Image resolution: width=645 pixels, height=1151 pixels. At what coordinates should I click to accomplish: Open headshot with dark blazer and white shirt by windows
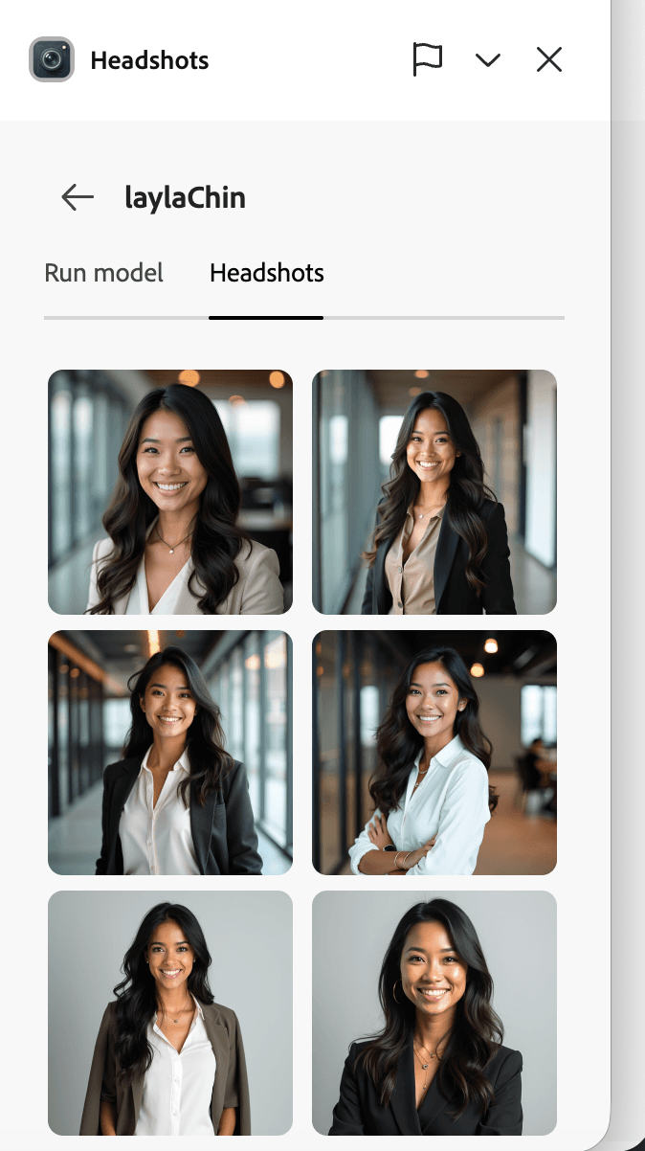(170, 753)
